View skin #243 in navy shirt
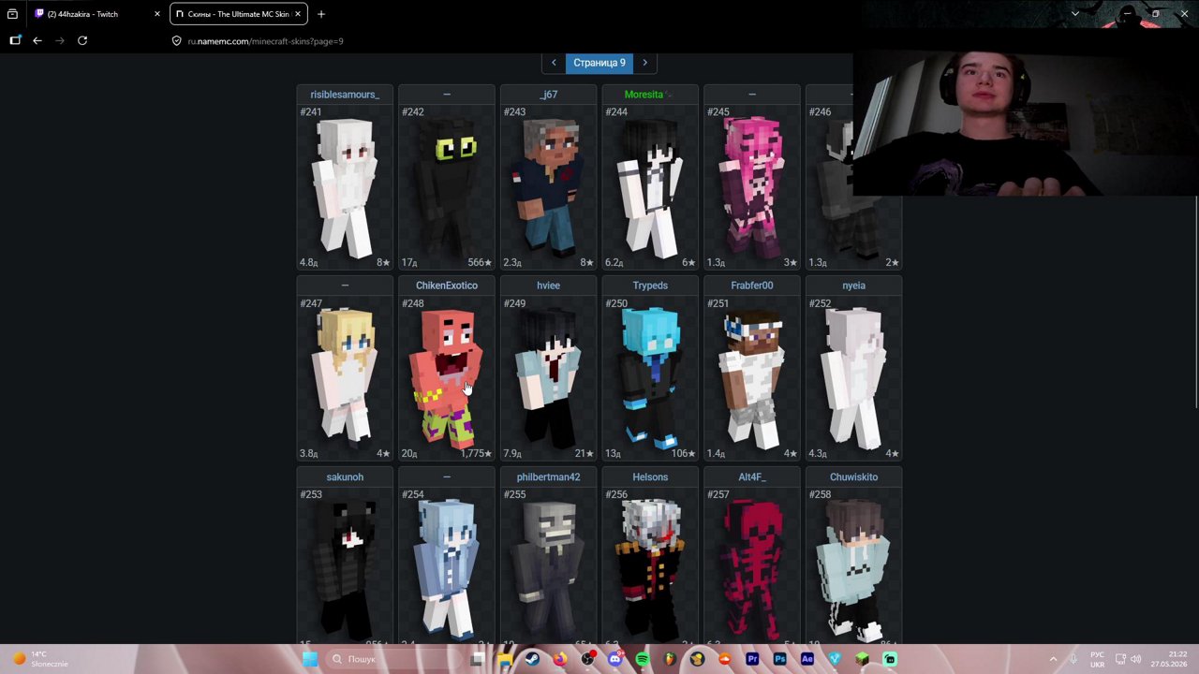 tap(548, 187)
